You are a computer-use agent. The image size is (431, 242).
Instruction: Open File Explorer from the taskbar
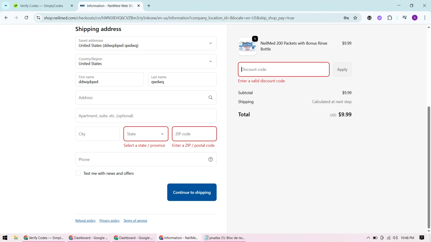16,238
